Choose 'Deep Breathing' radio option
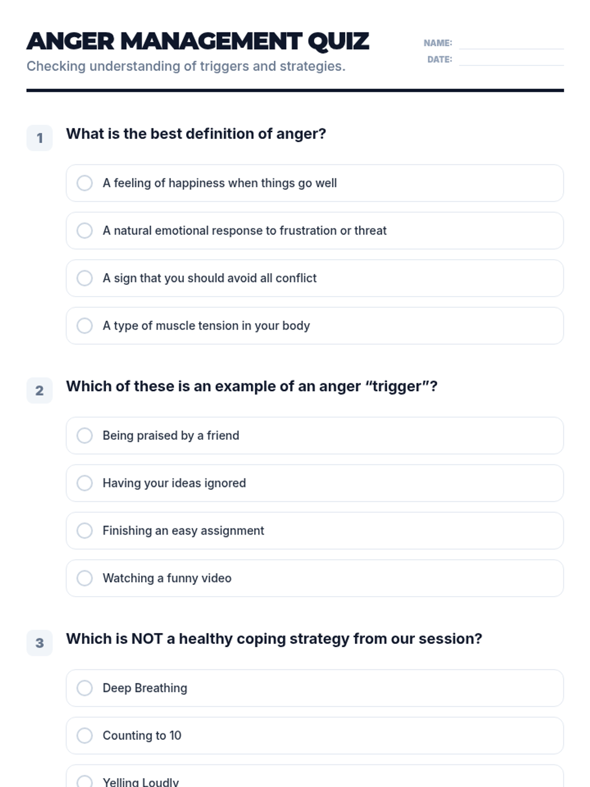590x787 pixels. [x=315, y=688]
